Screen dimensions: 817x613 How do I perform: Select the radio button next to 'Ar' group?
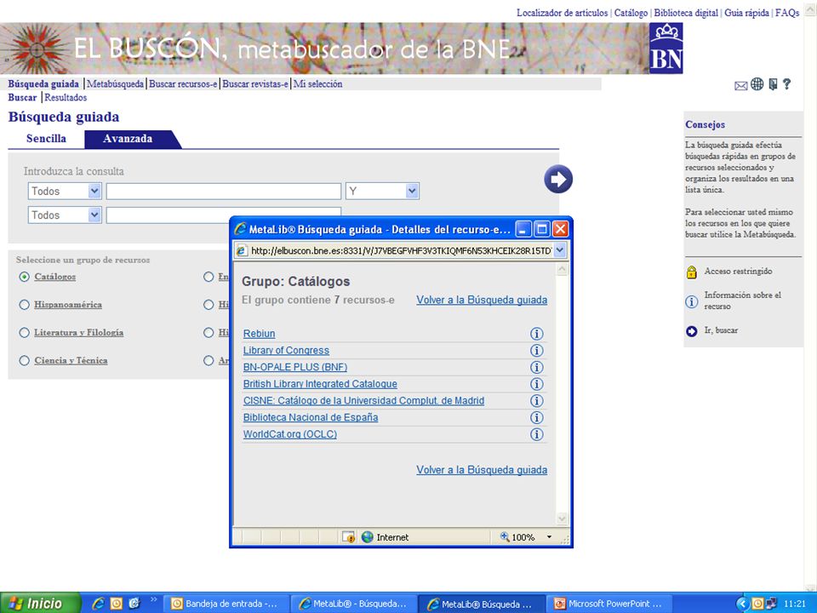[x=209, y=360]
